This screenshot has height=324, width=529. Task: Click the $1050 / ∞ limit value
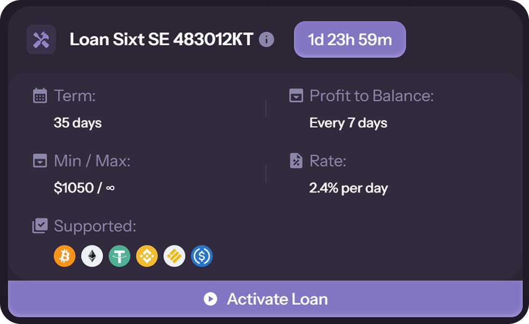[84, 188]
